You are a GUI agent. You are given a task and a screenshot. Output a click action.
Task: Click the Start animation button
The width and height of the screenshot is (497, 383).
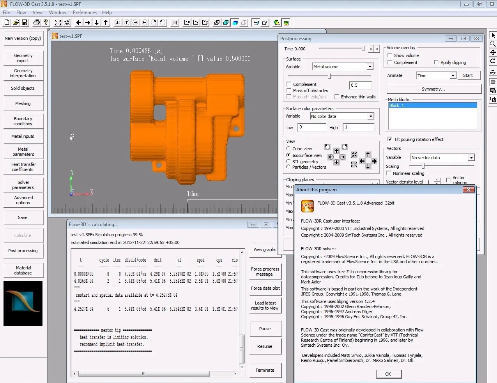click(x=468, y=75)
